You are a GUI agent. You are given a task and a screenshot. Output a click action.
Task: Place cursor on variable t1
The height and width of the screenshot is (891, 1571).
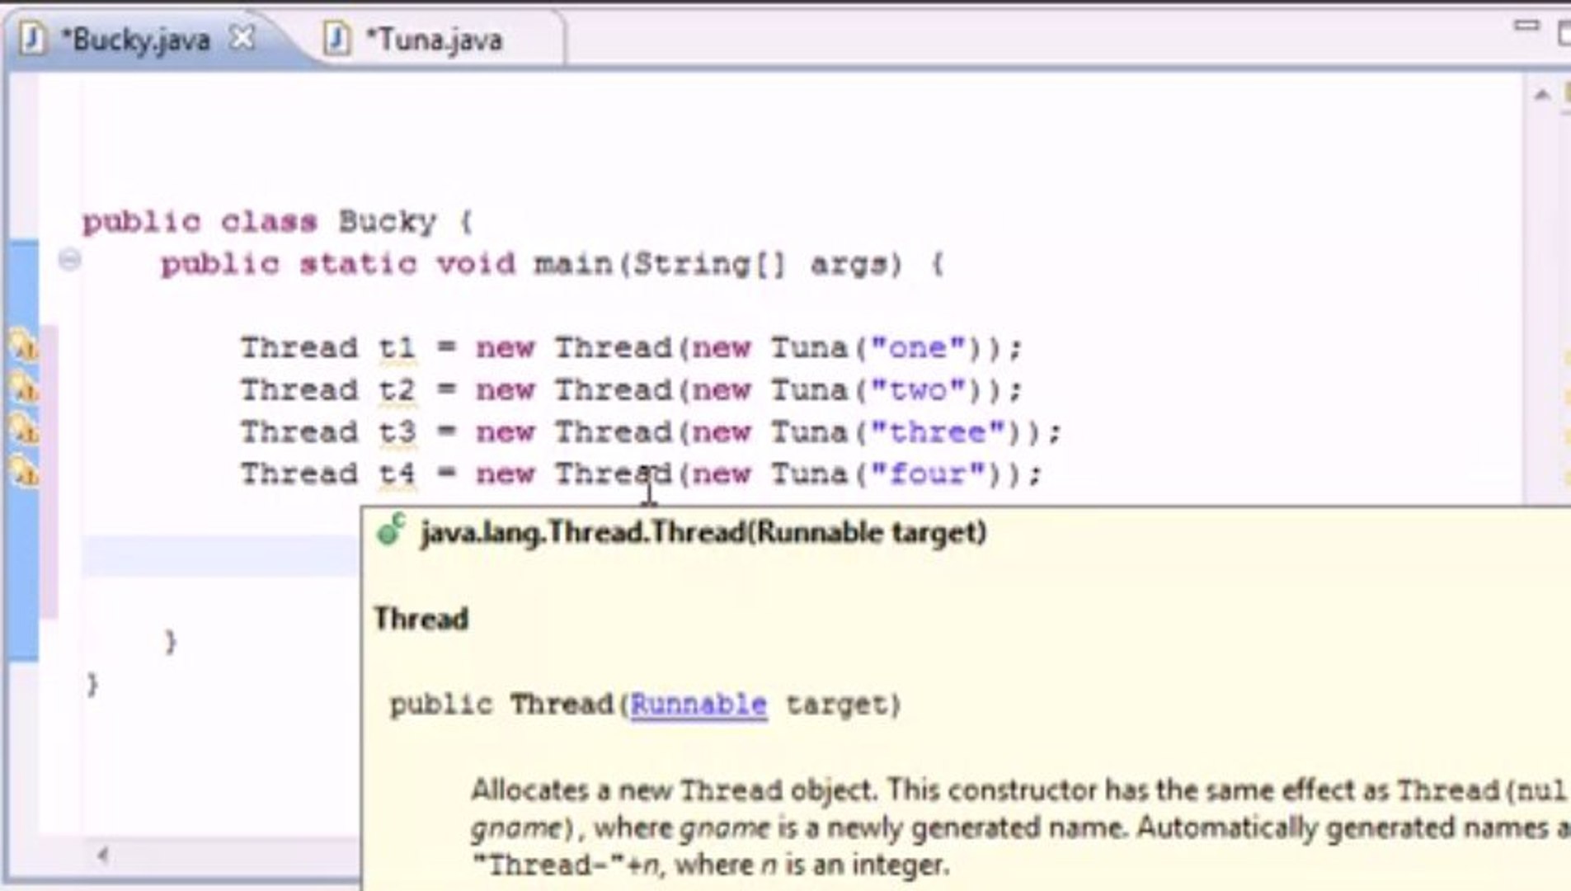coord(397,347)
